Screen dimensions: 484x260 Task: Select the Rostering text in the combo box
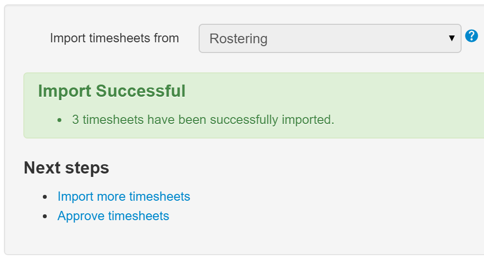pos(238,39)
